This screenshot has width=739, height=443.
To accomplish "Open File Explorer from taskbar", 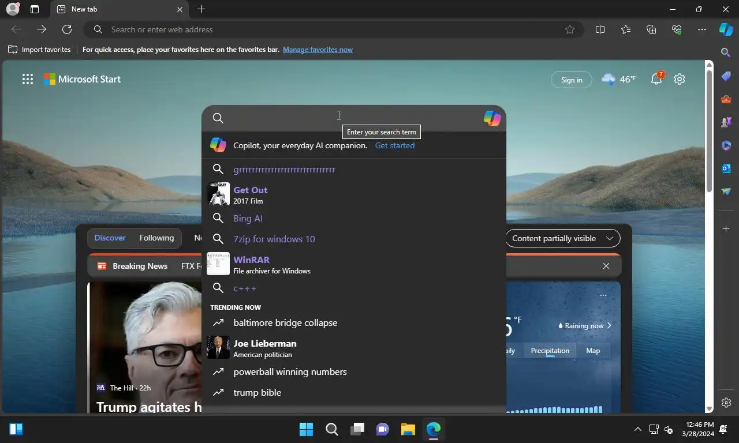I will [x=408, y=429].
